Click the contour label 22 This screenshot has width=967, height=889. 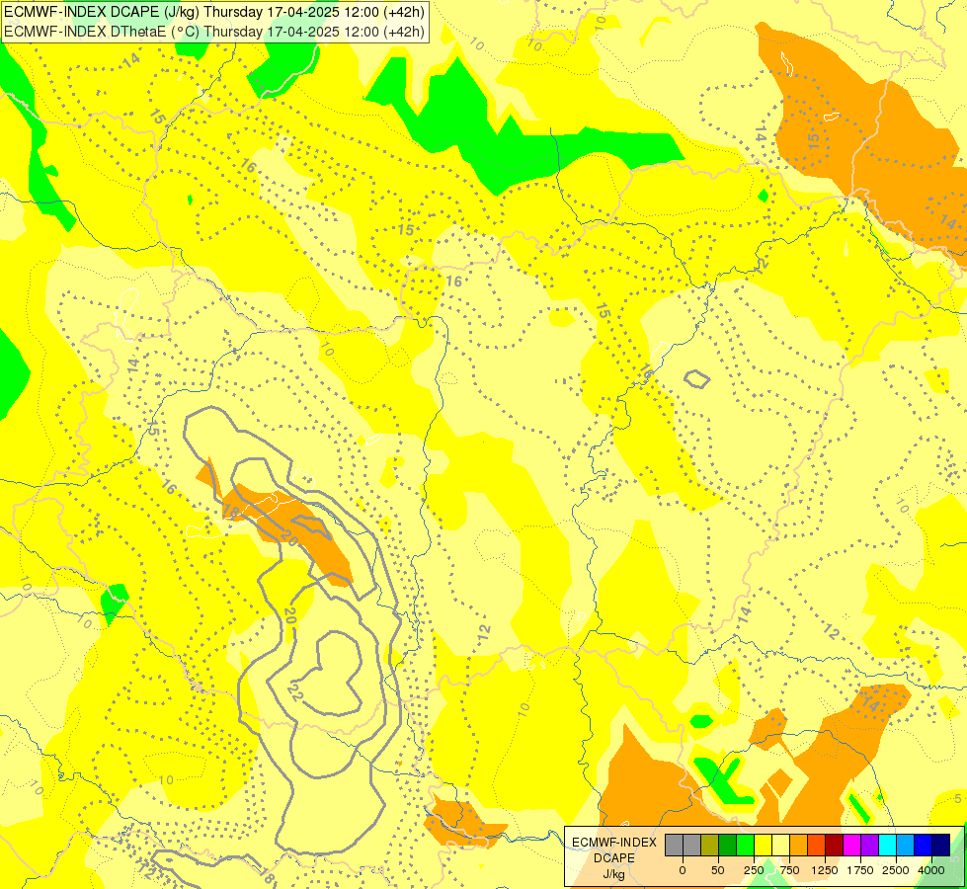(295, 691)
